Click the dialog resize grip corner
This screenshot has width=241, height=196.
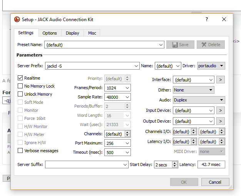[230, 187]
